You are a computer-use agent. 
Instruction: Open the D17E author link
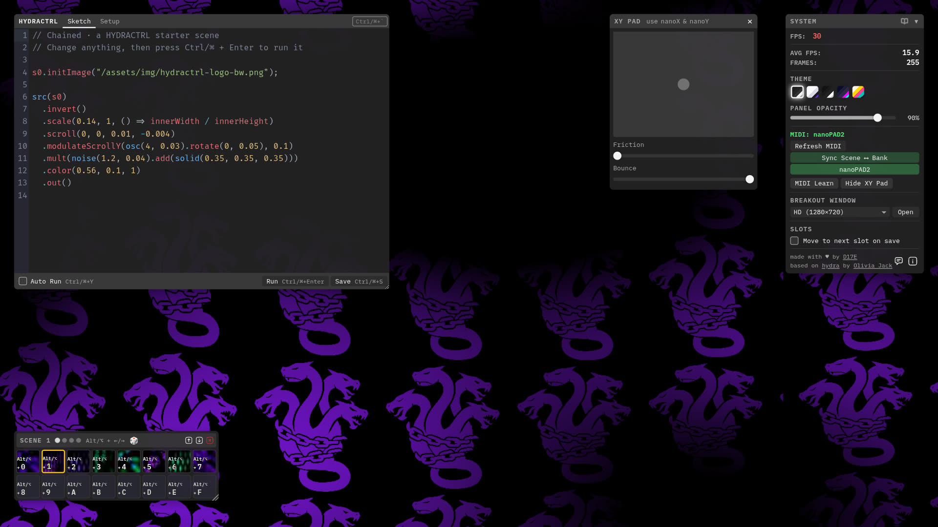pyautogui.click(x=850, y=257)
